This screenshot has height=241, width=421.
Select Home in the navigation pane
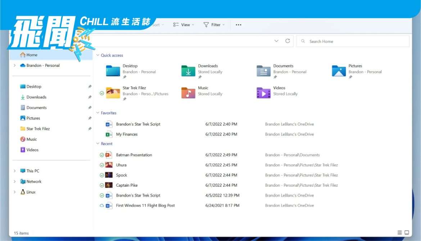(51, 55)
